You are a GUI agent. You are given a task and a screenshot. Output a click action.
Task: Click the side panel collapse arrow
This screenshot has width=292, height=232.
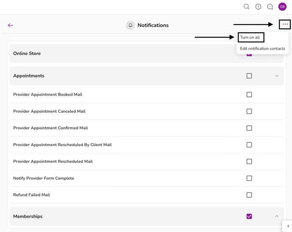click(x=288, y=226)
